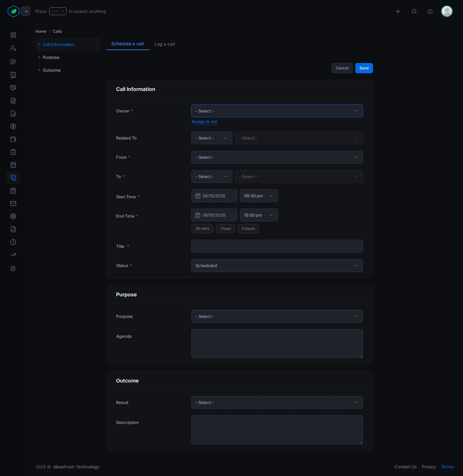Viewport: 463px width, 476px height.
Task: Open the dollar sign icon in sidebar
Action: point(13,126)
